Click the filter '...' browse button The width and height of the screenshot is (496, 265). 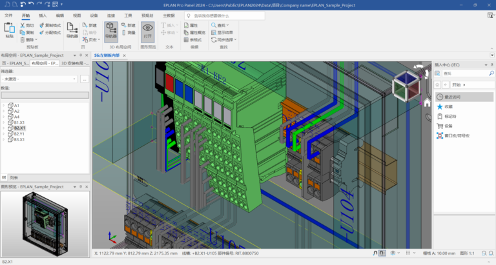coord(85,79)
